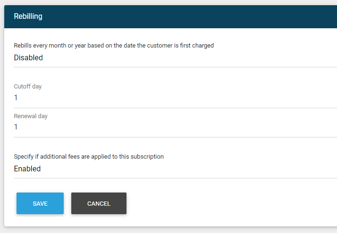This screenshot has height=233, width=337.
Task: Click the CANCEL button
Action: 99,203
